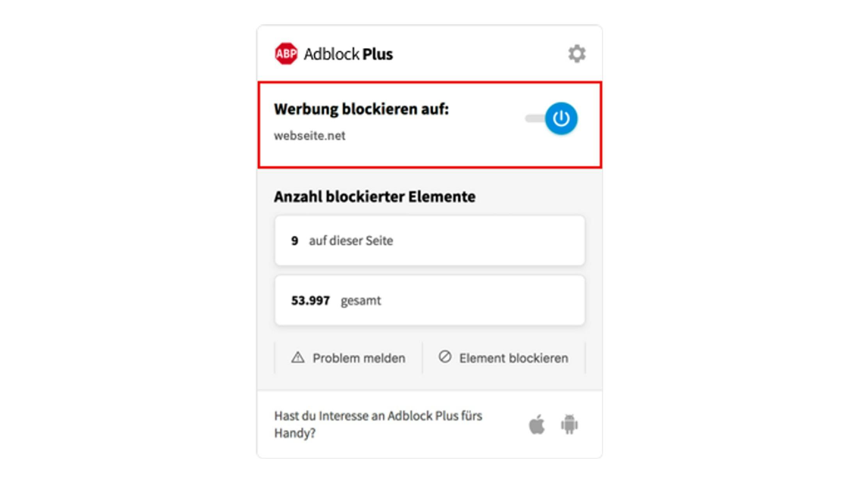Click the 53.997 total blocked number
This screenshot has height=483, width=859.
pos(310,300)
